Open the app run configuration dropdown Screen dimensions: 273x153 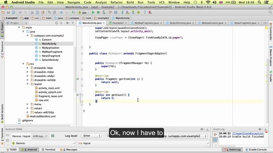(x=84, y=12)
